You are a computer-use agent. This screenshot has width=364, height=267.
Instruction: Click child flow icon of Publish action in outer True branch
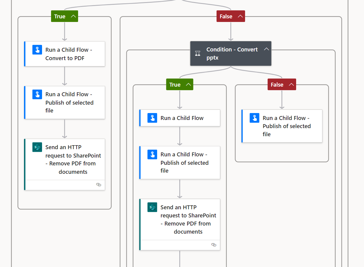click(37, 94)
